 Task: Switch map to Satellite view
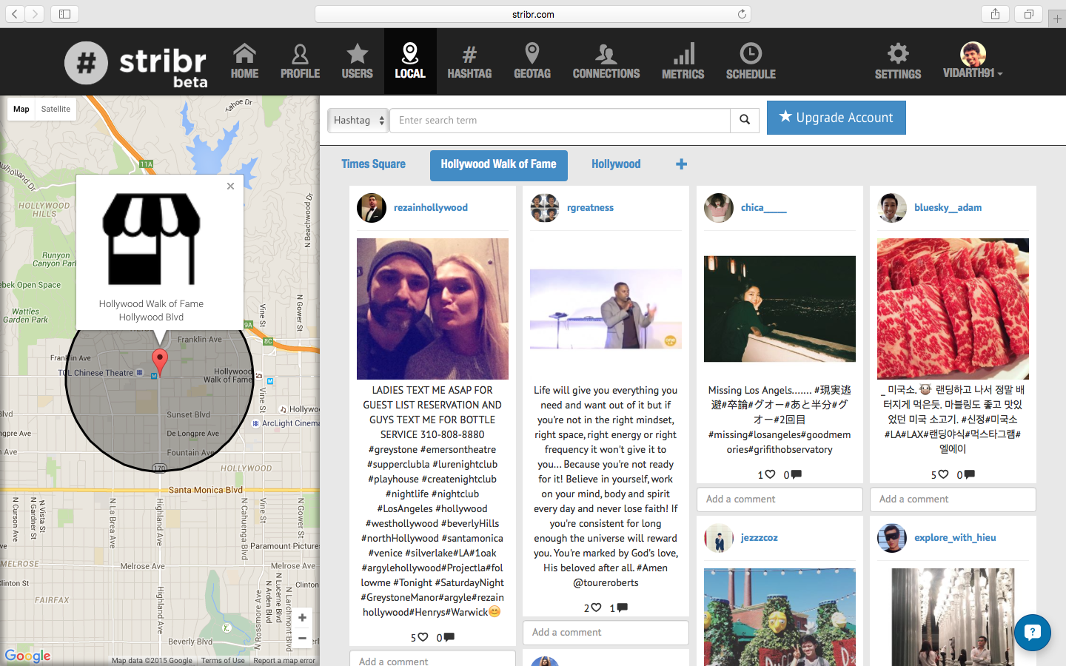(56, 109)
